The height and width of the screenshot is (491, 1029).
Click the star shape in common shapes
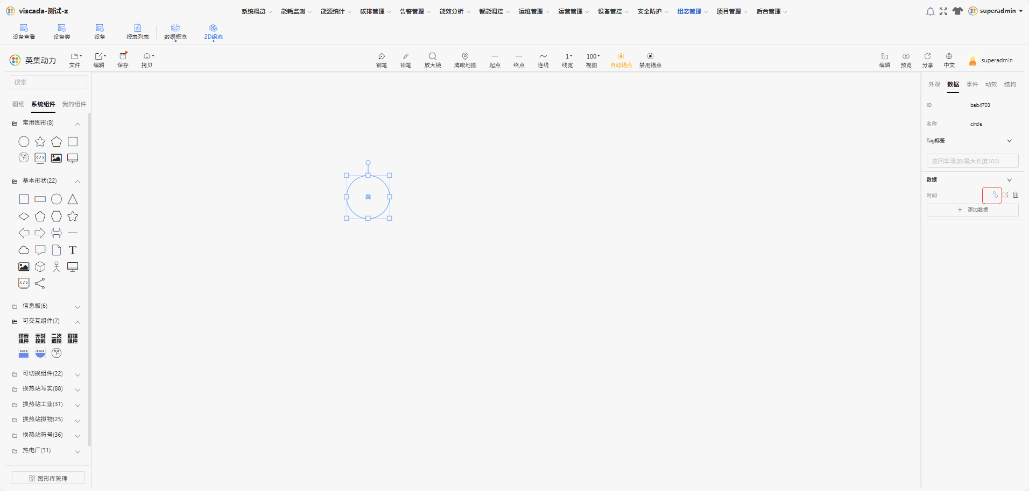(40, 142)
